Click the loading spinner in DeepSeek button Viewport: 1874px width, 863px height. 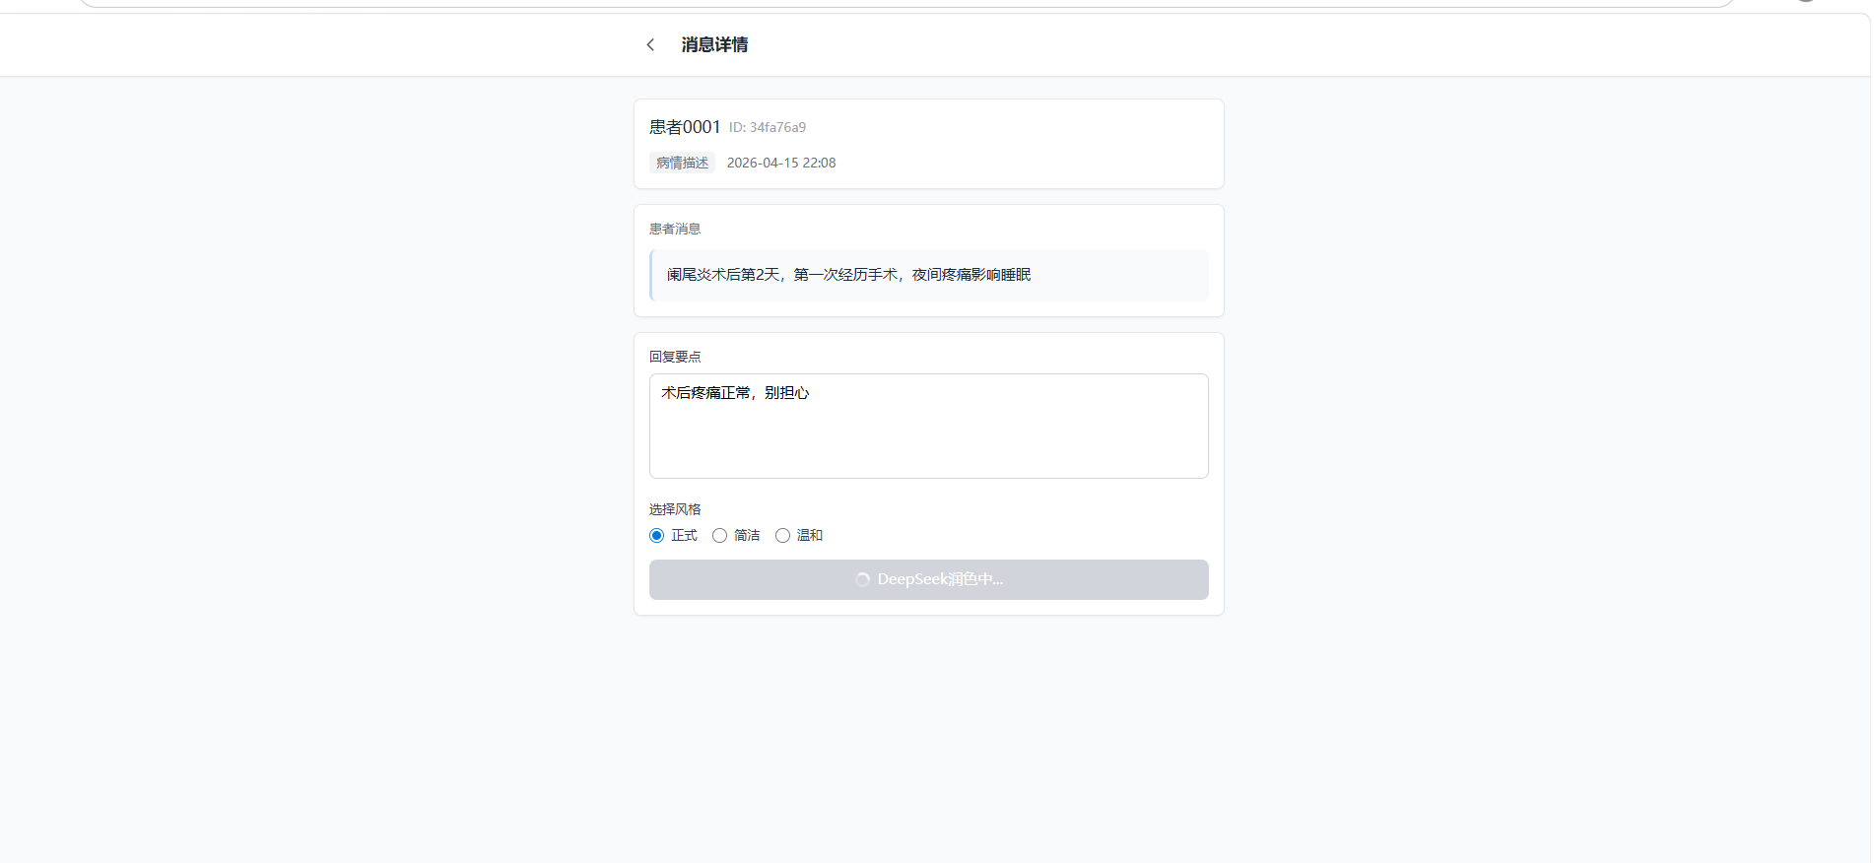click(862, 579)
